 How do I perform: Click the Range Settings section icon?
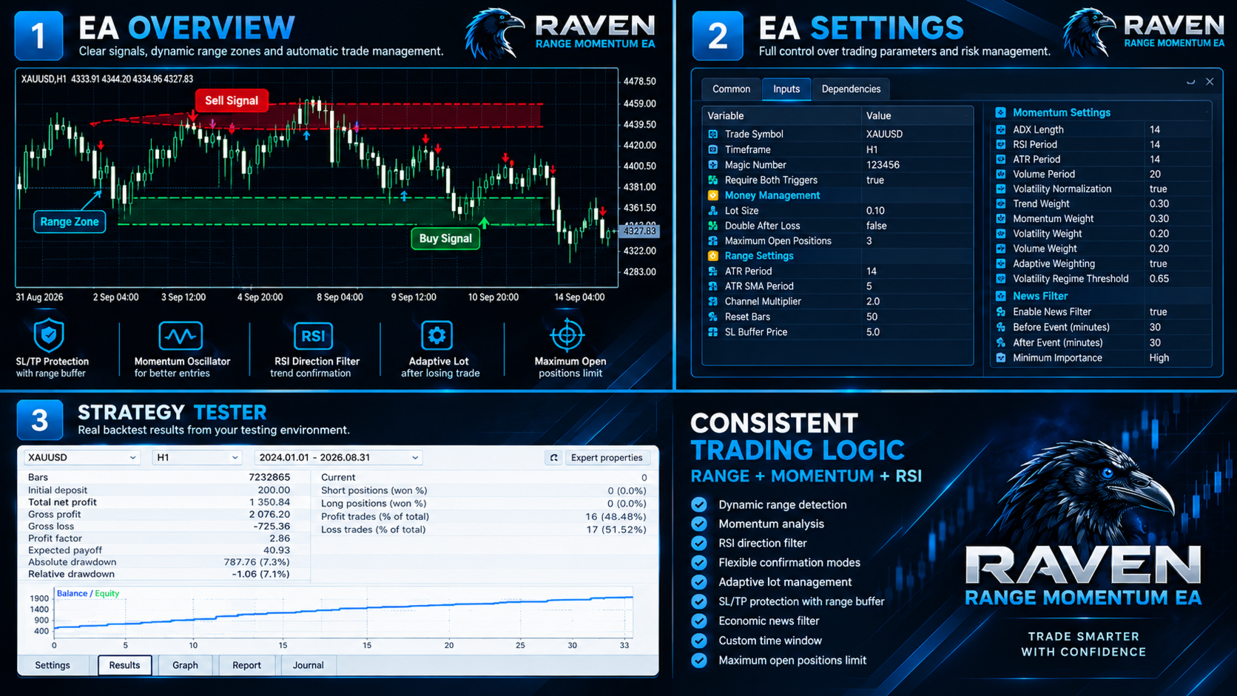[713, 256]
